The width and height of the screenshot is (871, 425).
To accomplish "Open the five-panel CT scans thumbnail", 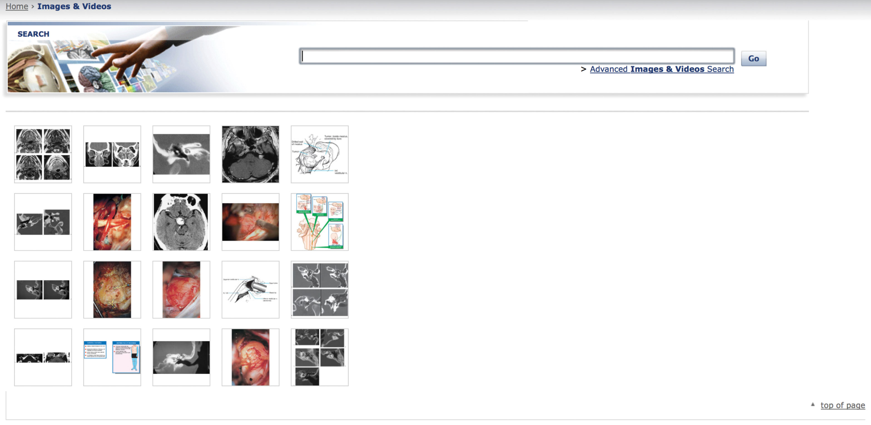I will (x=319, y=357).
